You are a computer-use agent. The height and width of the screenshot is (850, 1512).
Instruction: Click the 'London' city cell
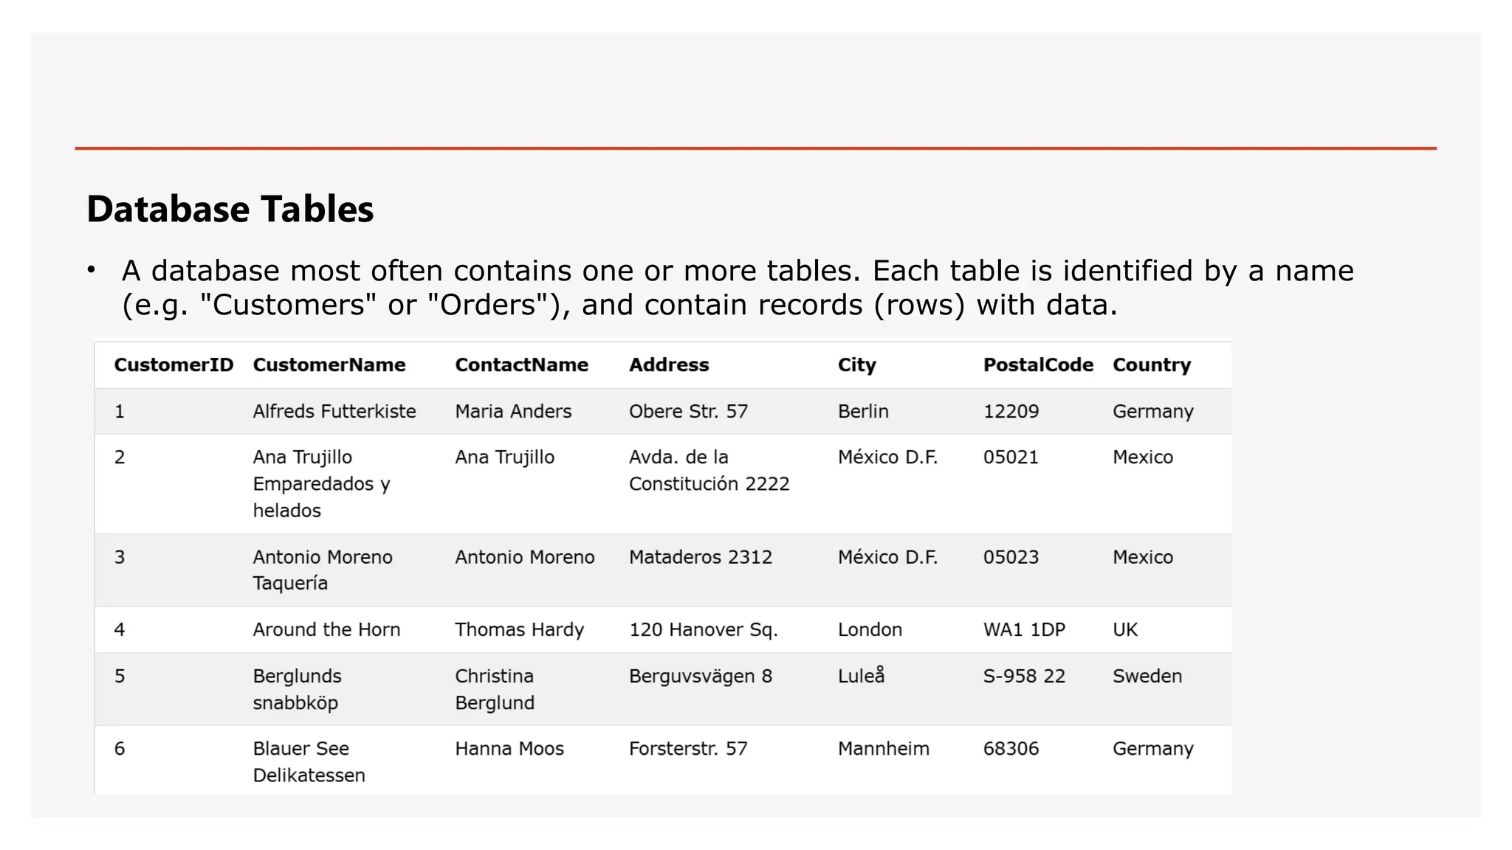tap(870, 630)
